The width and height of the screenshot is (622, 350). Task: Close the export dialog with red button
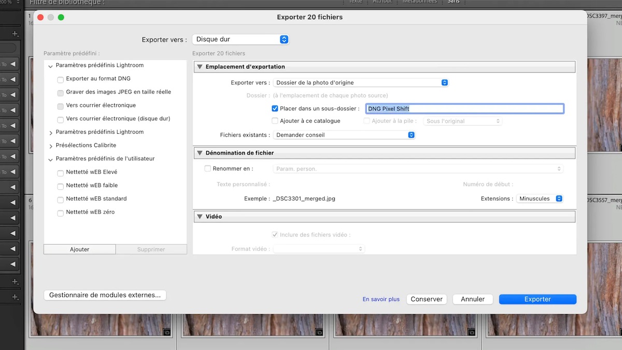coord(40,17)
